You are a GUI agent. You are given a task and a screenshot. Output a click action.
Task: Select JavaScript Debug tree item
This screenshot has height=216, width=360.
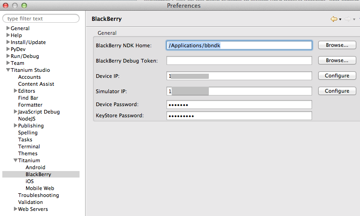tap(39, 112)
